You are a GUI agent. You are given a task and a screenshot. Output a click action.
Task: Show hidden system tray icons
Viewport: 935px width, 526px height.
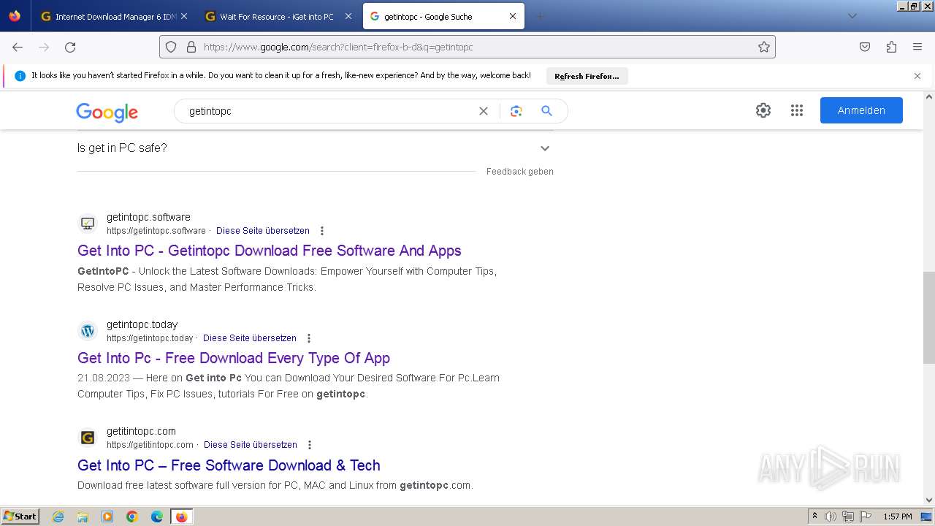coord(815,517)
